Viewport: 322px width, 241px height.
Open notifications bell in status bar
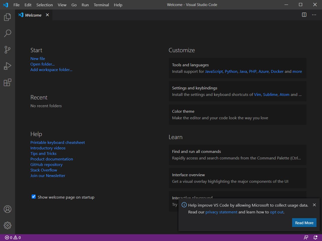(x=315, y=237)
